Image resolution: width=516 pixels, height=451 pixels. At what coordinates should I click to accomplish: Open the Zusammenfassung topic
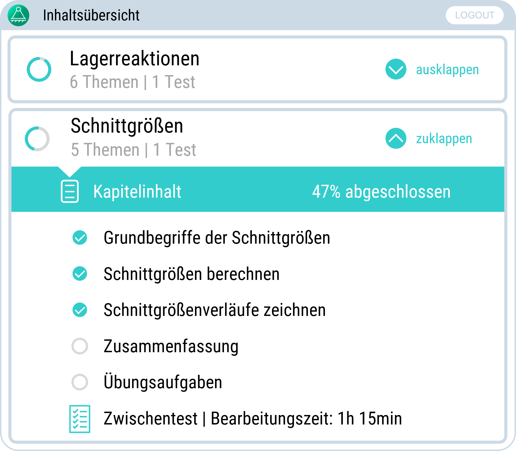pos(171,346)
